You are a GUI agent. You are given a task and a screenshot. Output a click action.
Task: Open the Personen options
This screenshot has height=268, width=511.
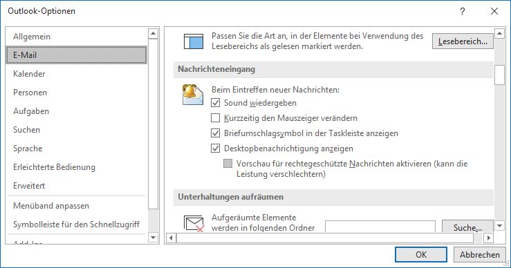[x=77, y=93]
